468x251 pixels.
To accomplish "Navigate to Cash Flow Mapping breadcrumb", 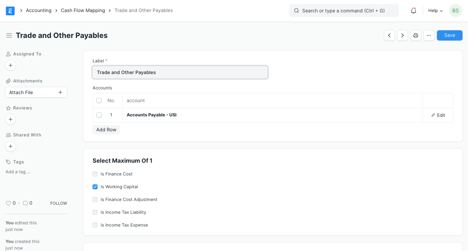I will (x=83, y=11).
